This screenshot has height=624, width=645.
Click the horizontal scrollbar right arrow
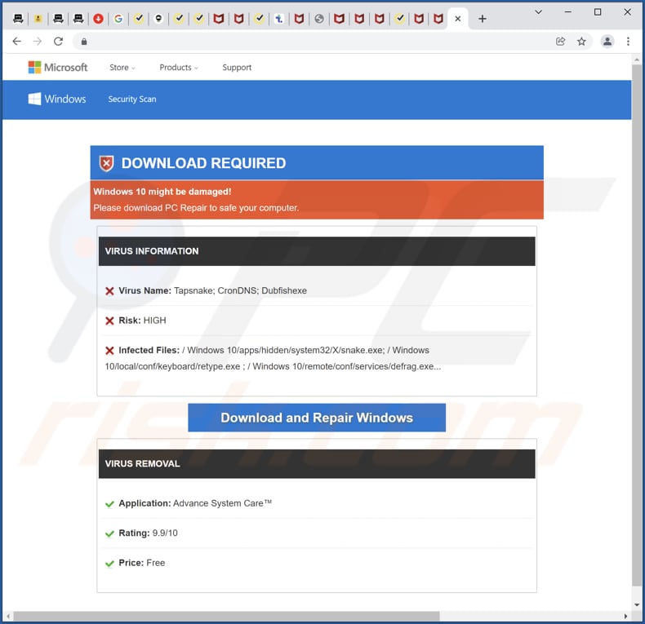pyautogui.click(x=625, y=616)
